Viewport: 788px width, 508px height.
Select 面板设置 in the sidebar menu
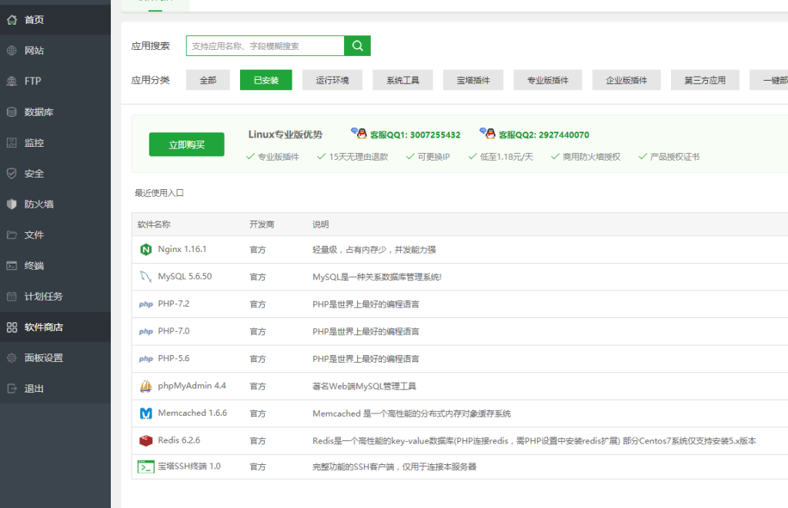pos(11,357)
